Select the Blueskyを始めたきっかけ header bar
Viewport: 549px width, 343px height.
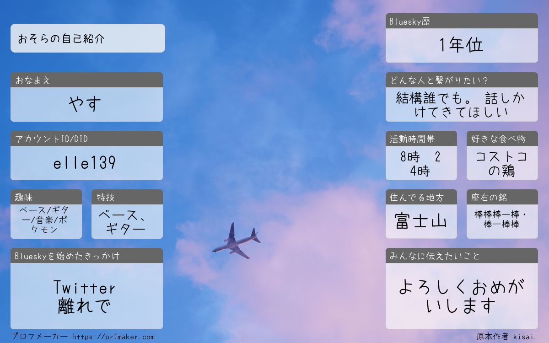(86, 256)
